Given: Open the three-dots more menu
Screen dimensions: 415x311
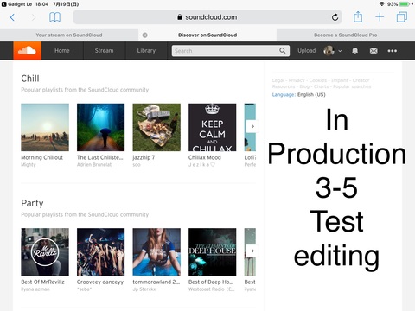Looking at the screenshot, I should (x=392, y=51).
